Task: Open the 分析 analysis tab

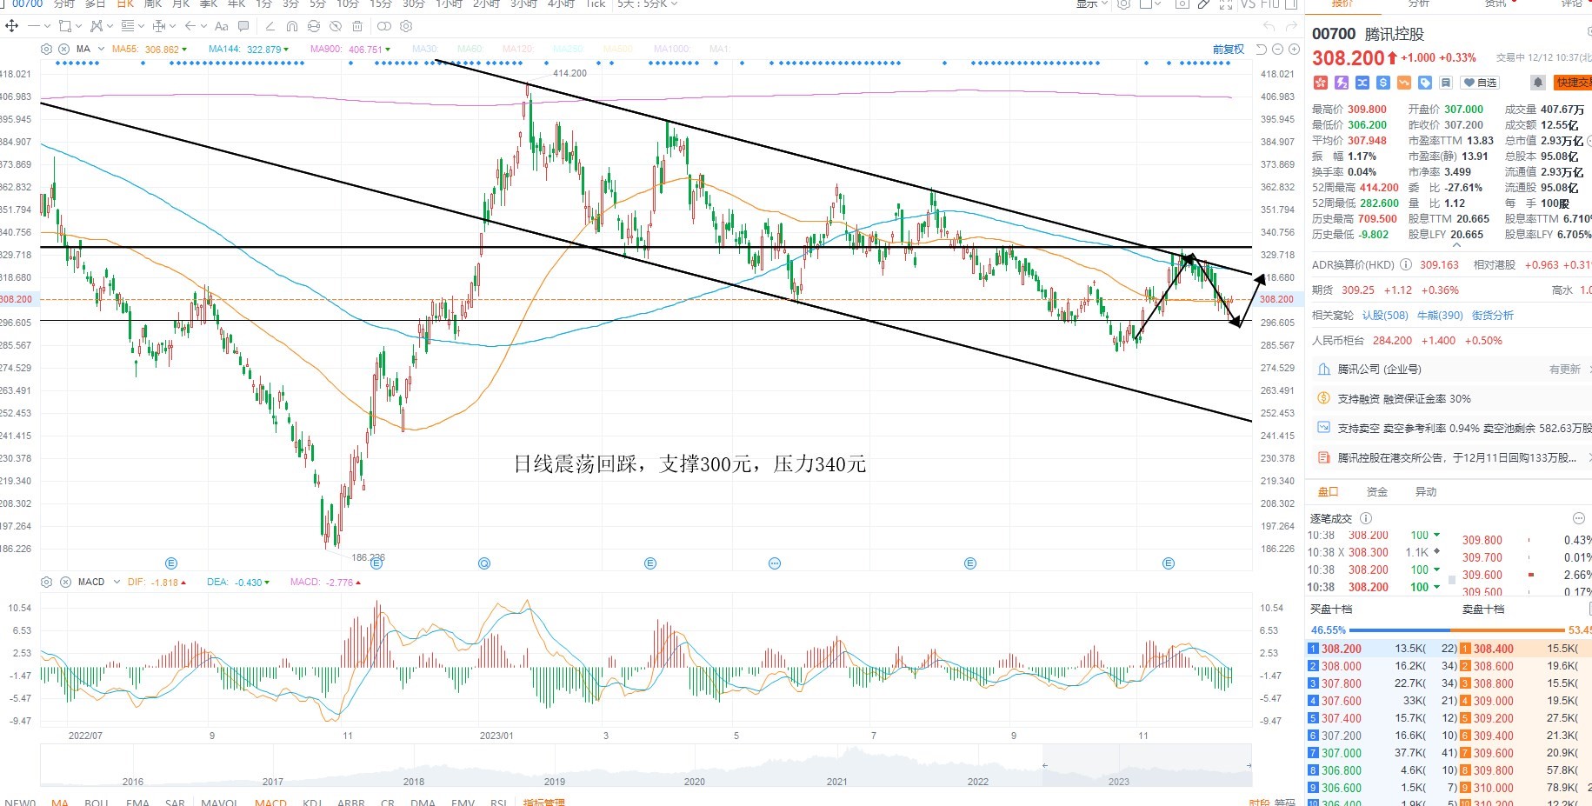Action: pyautogui.click(x=1418, y=4)
